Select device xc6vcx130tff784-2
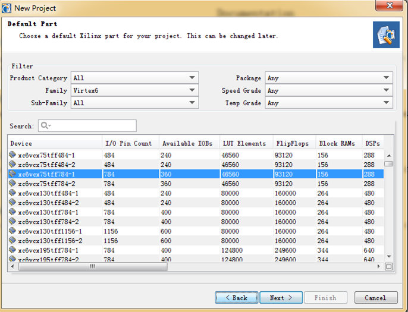 [196, 222]
